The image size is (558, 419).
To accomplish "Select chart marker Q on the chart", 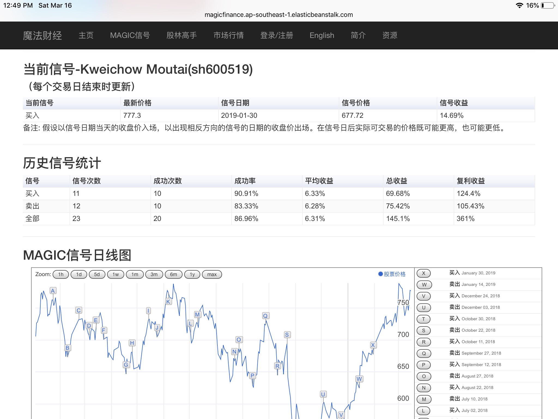I will [265, 316].
